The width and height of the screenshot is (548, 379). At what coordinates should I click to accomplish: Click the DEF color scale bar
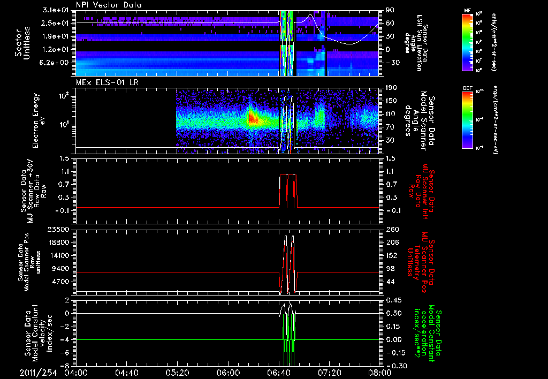pyautogui.click(x=468, y=119)
